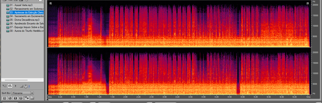
Task: Click the spectrogram top-right corner handle
Action: click(x=307, y=3)
